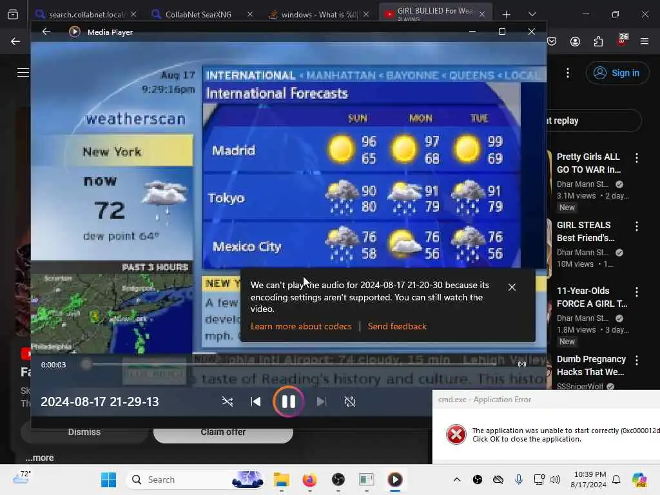Click the Media Player seek bar handle
The height and width of the screenshot is (495, 660).
(86, 365)
